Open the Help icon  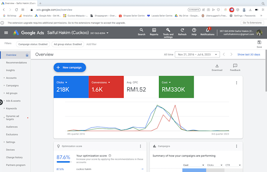coord(194,32)
